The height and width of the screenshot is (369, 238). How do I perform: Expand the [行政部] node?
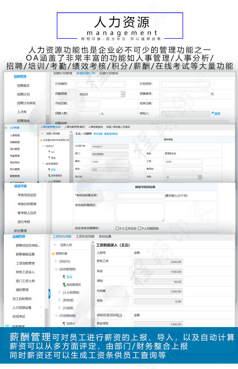tap(59, 308)
